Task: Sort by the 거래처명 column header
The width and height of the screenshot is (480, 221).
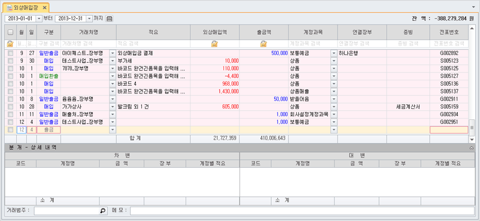Action: (x=89, y=32)
